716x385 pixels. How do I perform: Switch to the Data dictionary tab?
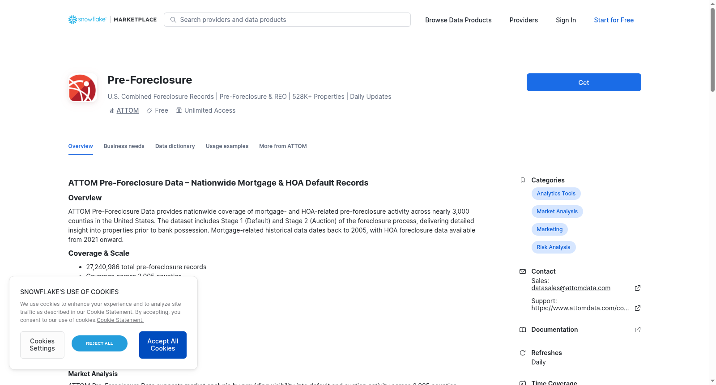(175, 146)
